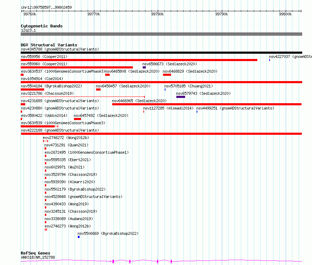Click the 99780k ruler position label
312x265 pixels.
tap(157, 14)
